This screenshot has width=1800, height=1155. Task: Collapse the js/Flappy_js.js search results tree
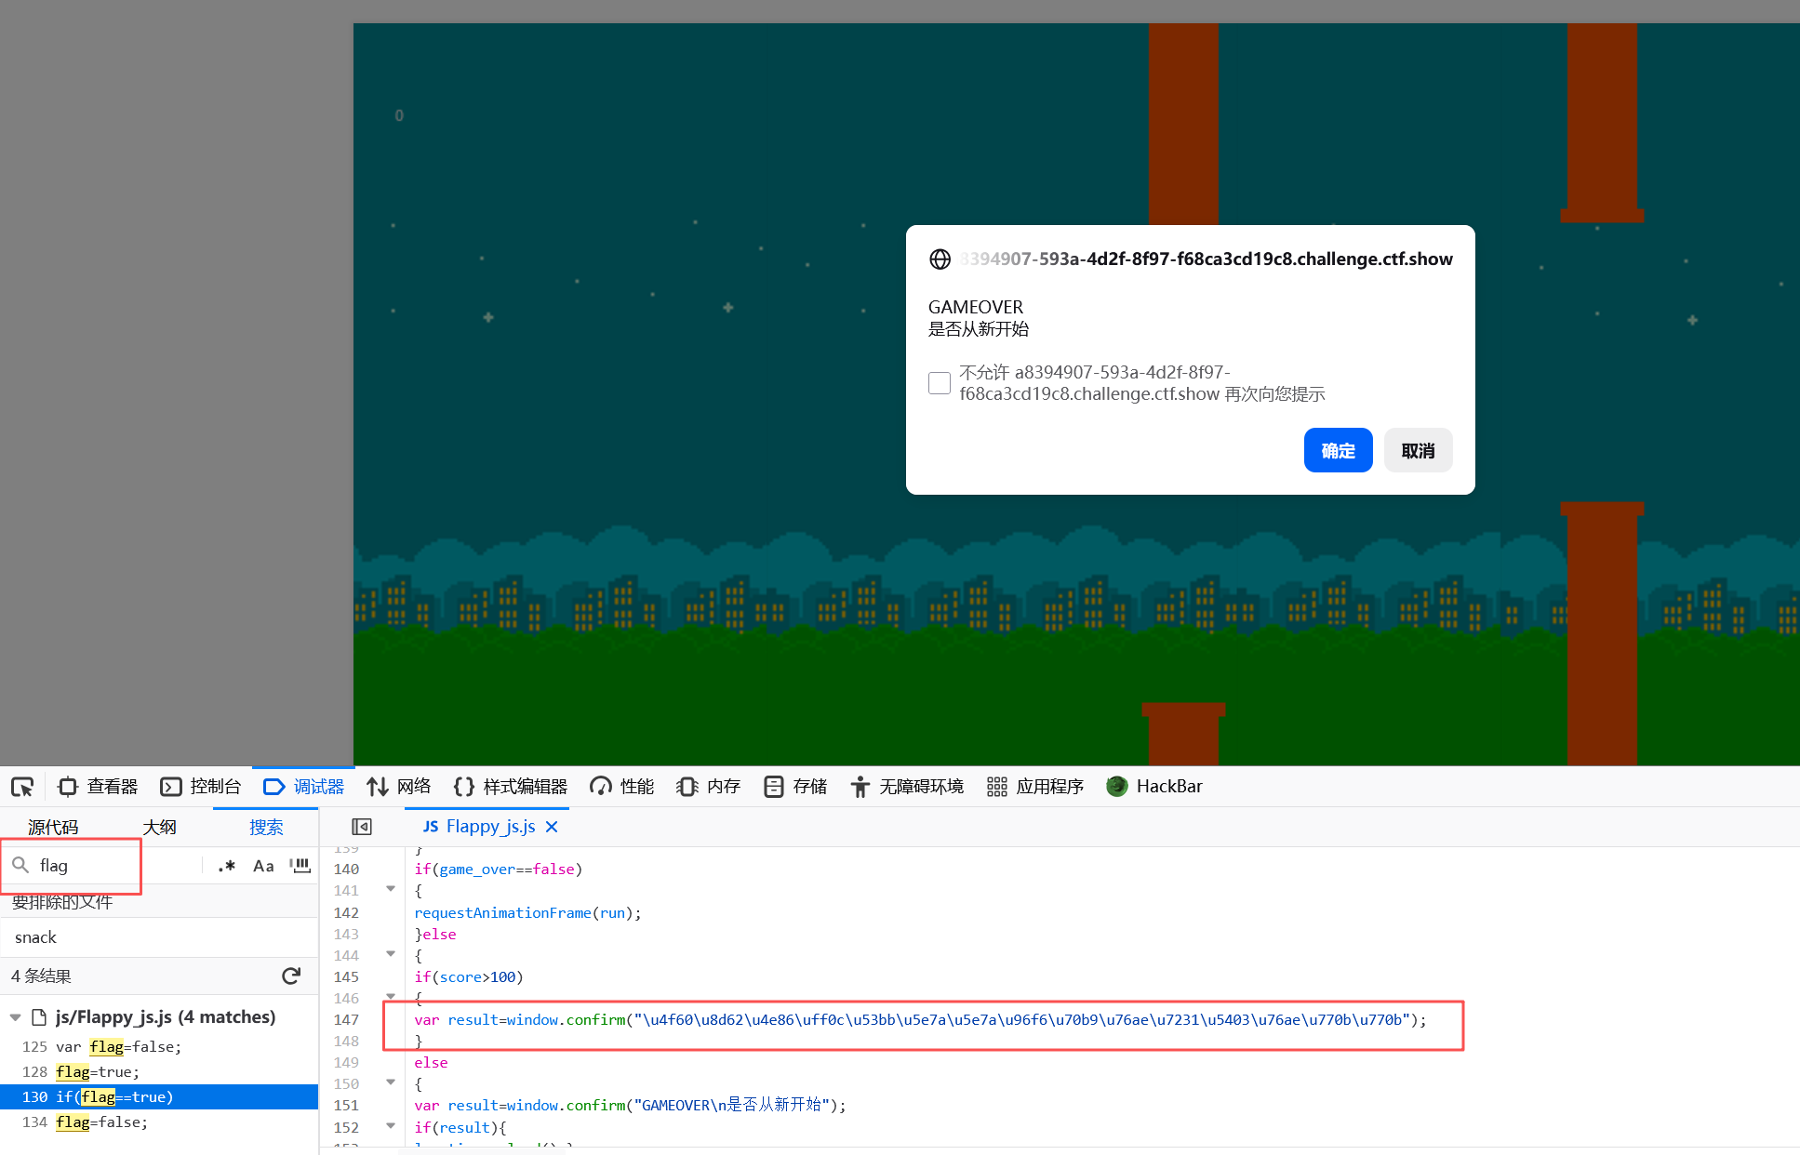[16, 1017]
